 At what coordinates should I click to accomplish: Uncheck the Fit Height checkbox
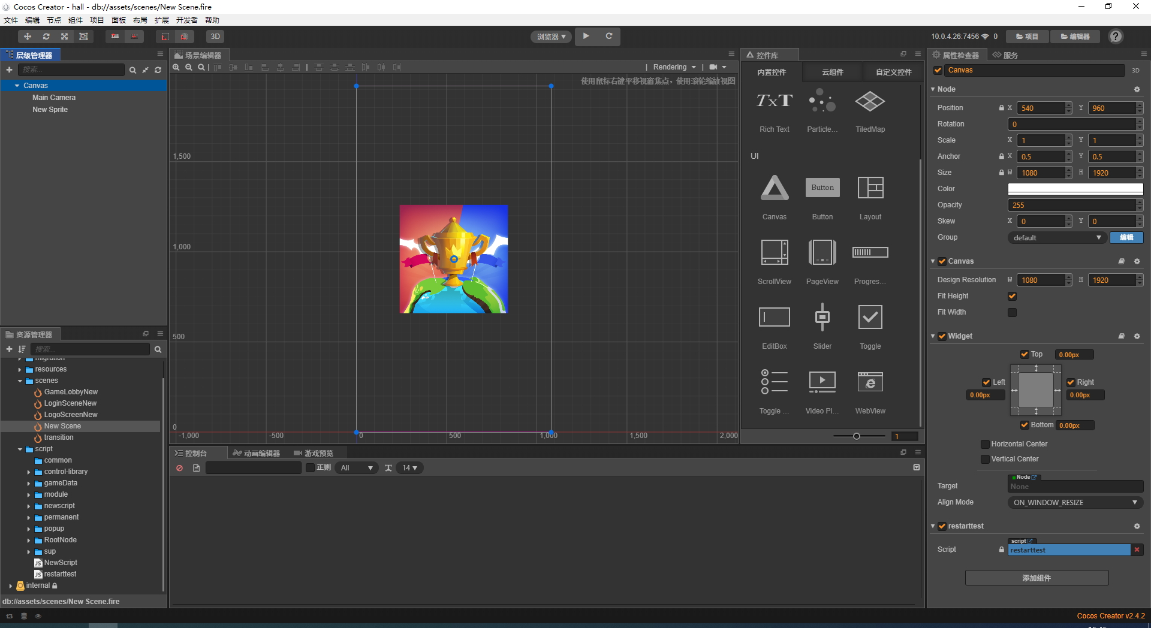tap(1012, 296)
